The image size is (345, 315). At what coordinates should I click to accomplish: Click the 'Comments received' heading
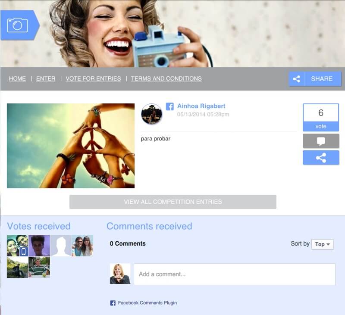click(x=149, y=226)
